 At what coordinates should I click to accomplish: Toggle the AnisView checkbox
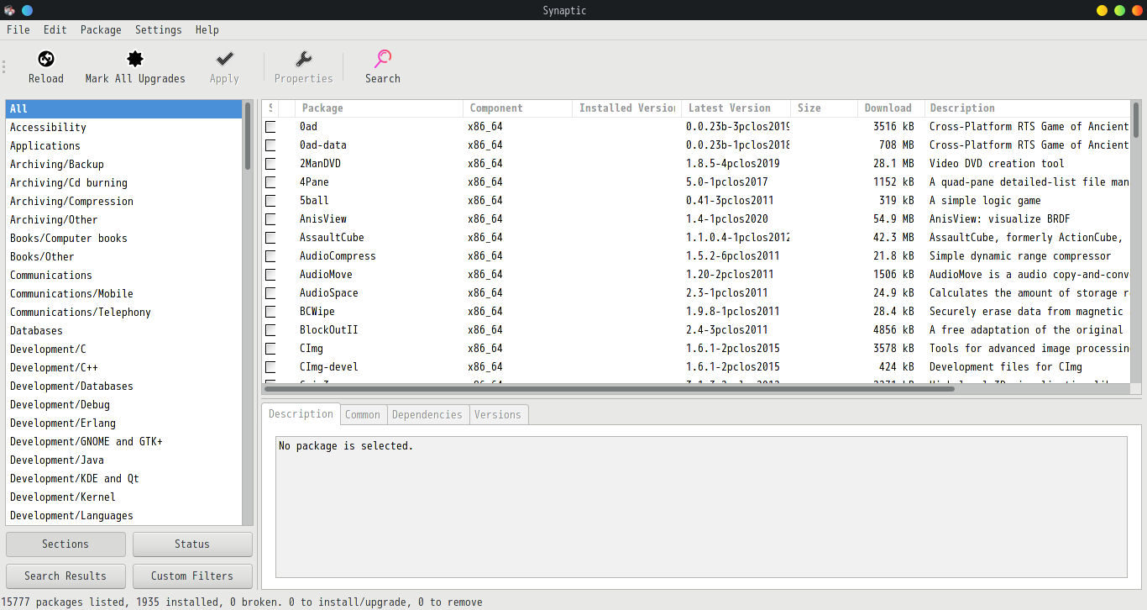coord(270,219)
